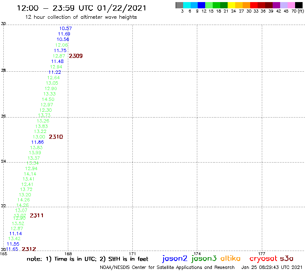The width and height of the screenshot is (308, 271).
Task: Pick the orange swatch in the legend
Action: tap(246, 5)
